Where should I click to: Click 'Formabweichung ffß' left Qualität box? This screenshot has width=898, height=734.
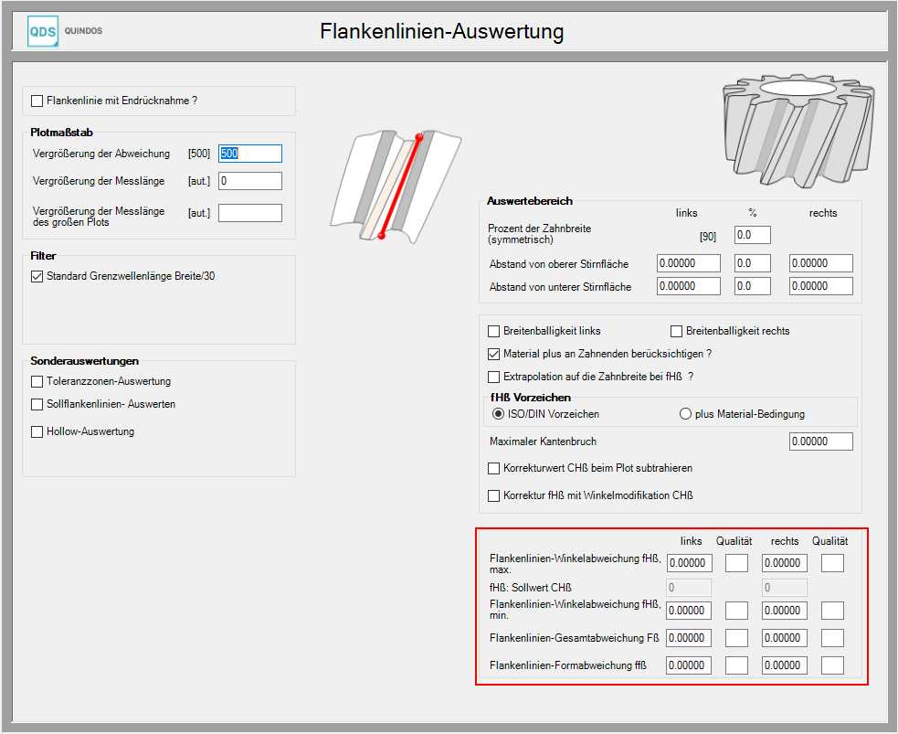736,665
